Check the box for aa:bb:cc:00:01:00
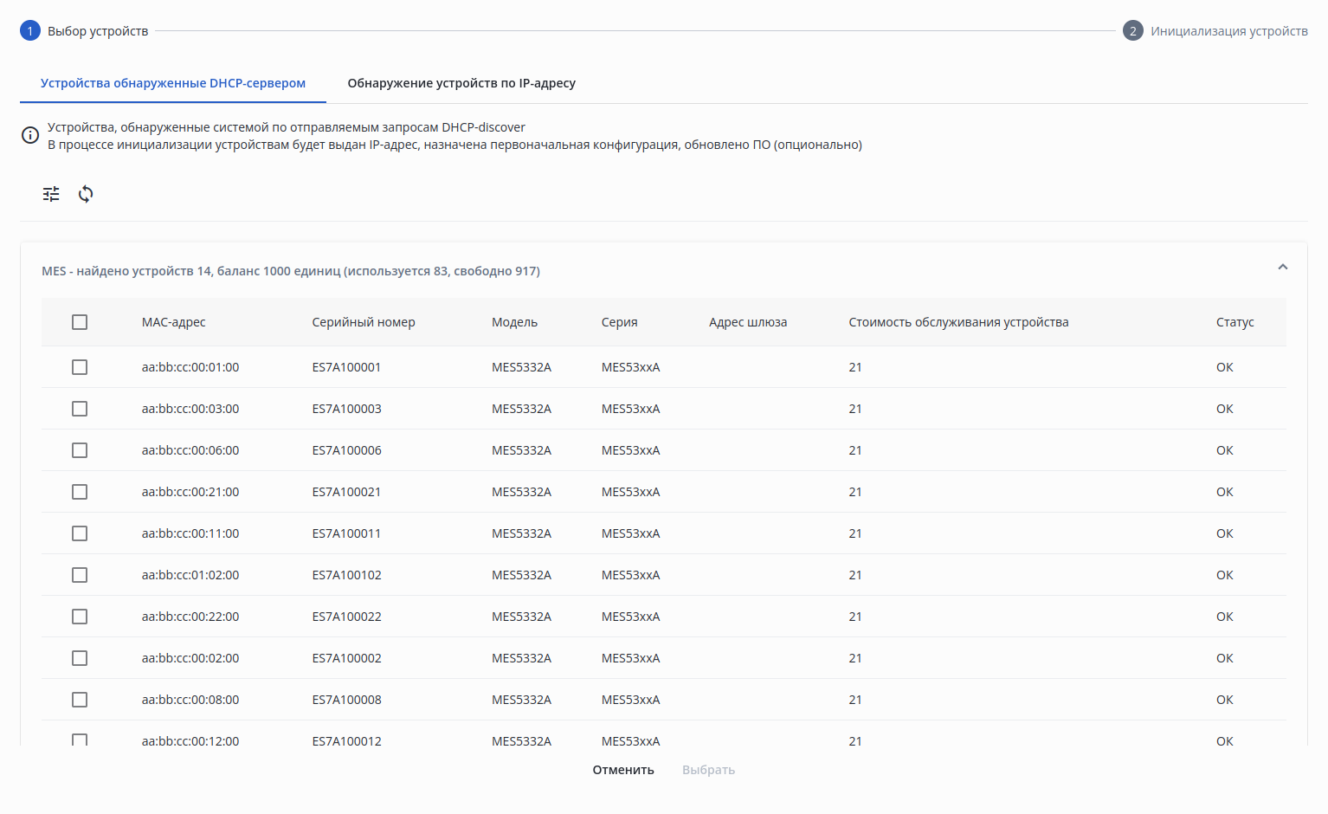The width and height of the screenshot is (1328, 814). [x=80, y=367]
